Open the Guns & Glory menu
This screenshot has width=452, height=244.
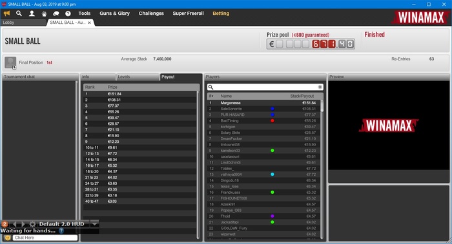pyautogui.click(x=114, y=14)
